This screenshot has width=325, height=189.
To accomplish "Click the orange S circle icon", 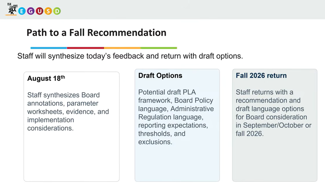I will (48, 11).
